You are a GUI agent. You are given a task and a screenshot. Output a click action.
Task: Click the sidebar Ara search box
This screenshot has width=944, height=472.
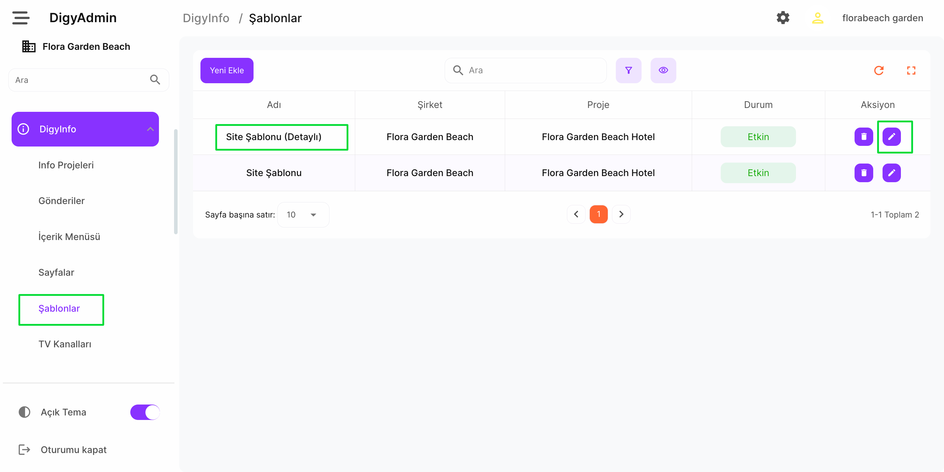pos(79,80)
